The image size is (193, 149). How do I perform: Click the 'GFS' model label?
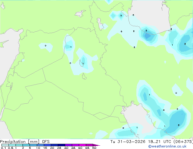(46, 142)
